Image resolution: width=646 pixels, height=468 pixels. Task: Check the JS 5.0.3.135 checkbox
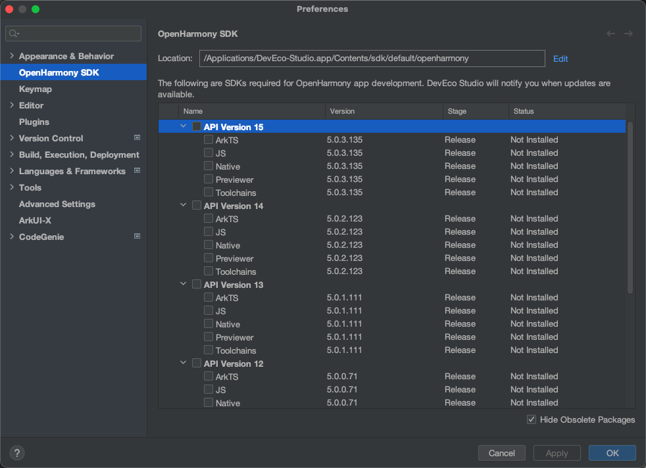click(209, 152)
